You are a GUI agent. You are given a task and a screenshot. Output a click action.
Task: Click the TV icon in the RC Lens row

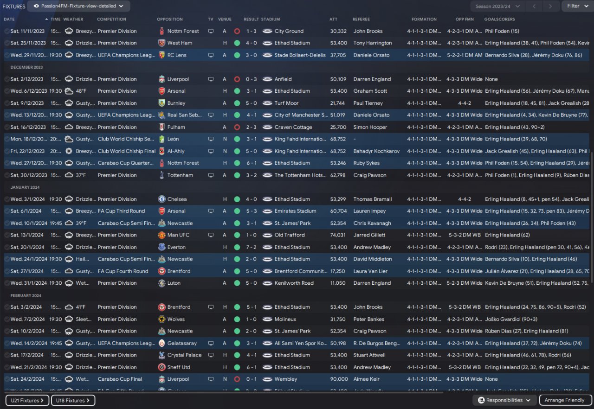tap(211, 55)
